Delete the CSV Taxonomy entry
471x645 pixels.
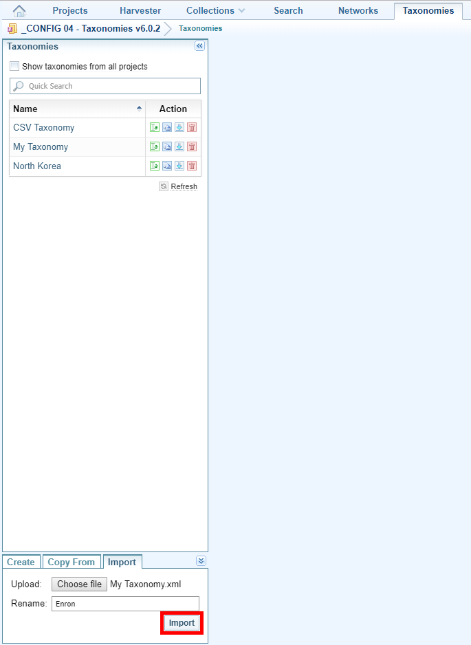192,127
